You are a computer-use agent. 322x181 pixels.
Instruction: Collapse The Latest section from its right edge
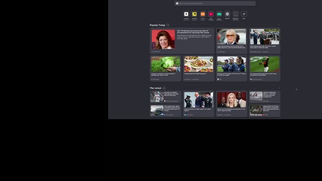coord(279,88)
